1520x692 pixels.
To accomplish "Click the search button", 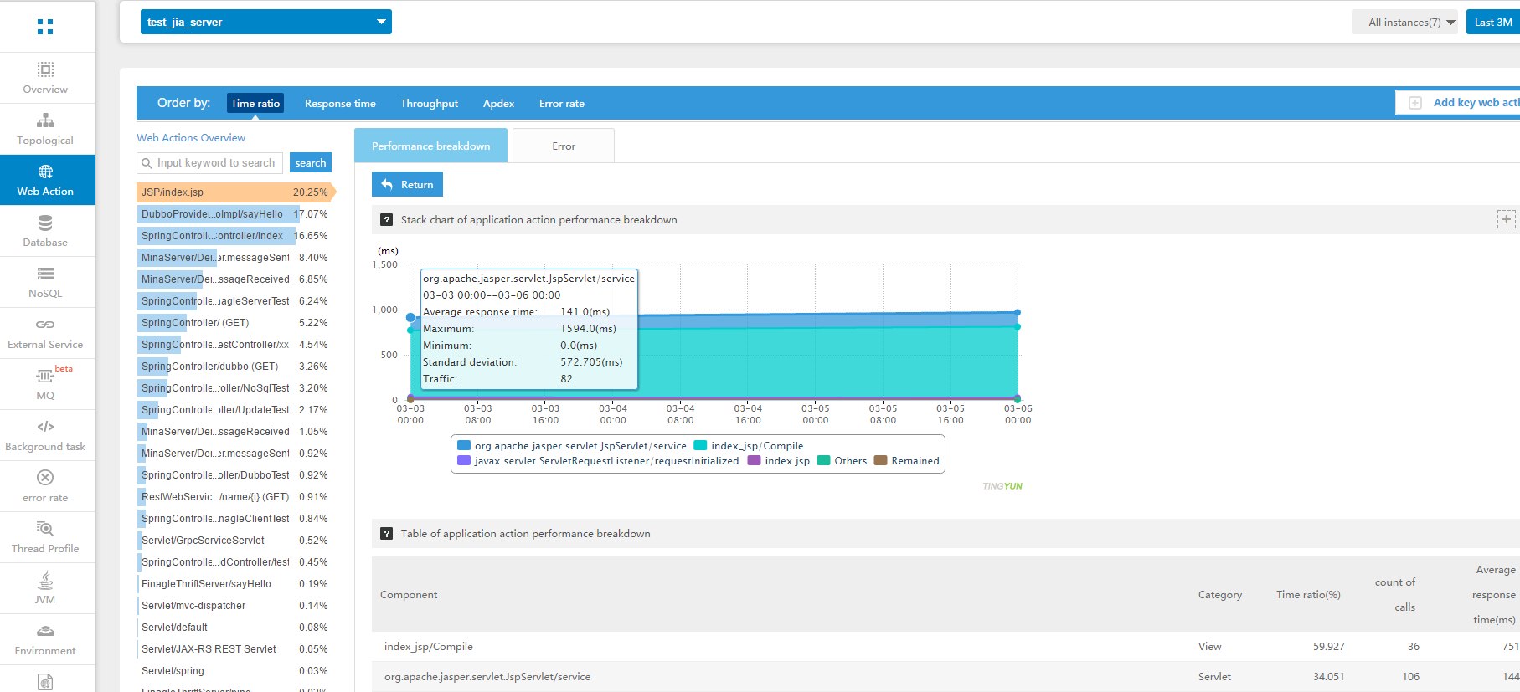I will [311, 163].
